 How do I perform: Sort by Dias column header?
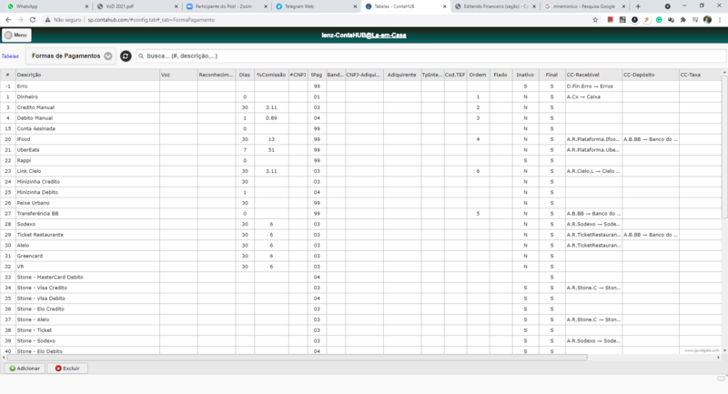(245, 75)
